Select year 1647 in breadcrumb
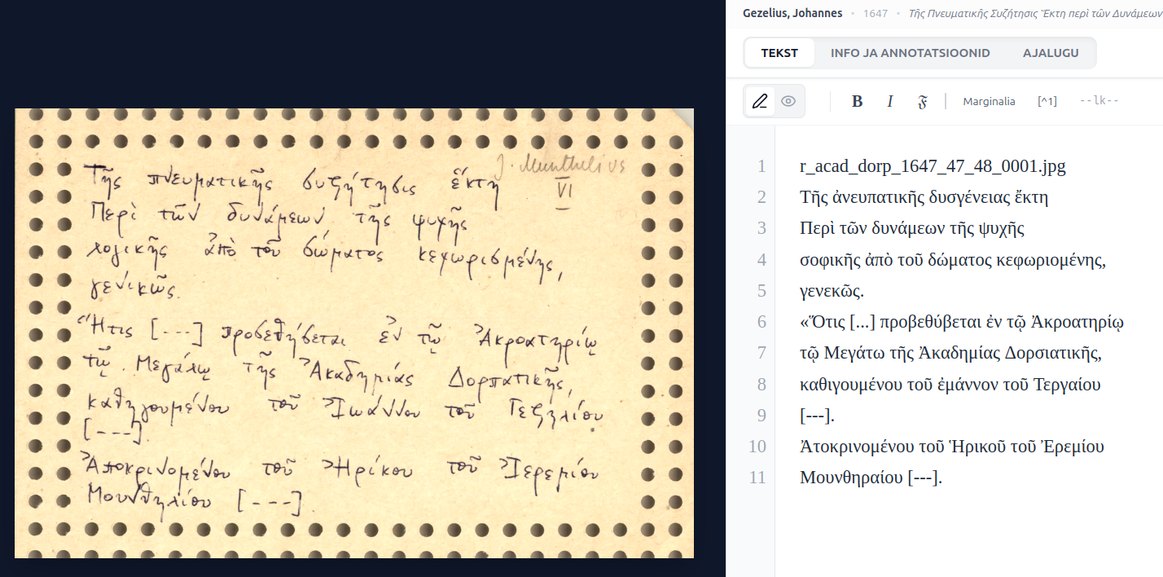 (x=876, y=14)
